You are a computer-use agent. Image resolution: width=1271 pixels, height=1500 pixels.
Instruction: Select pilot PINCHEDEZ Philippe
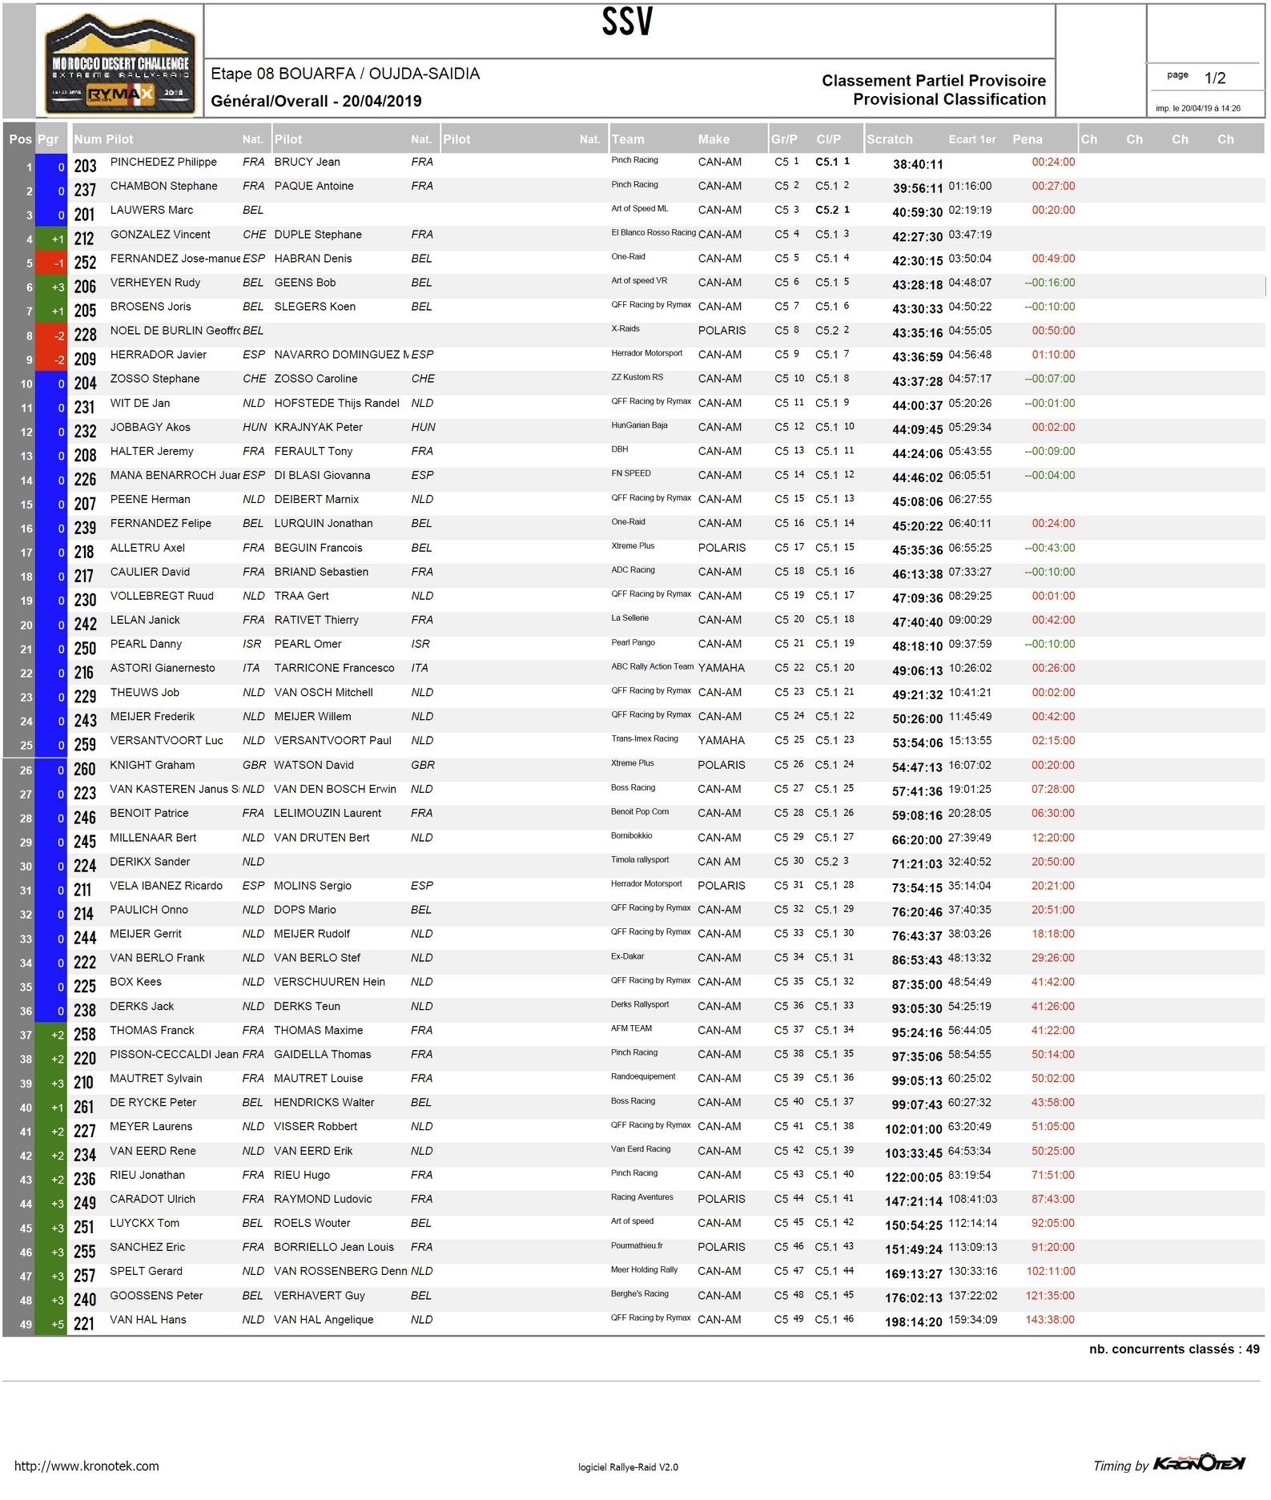[x=163, y=162]
